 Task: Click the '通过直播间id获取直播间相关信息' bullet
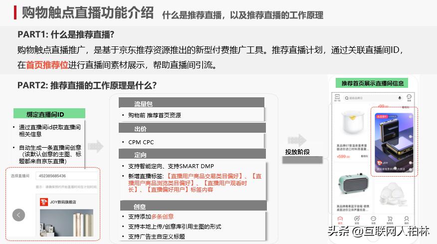(50, 131)
